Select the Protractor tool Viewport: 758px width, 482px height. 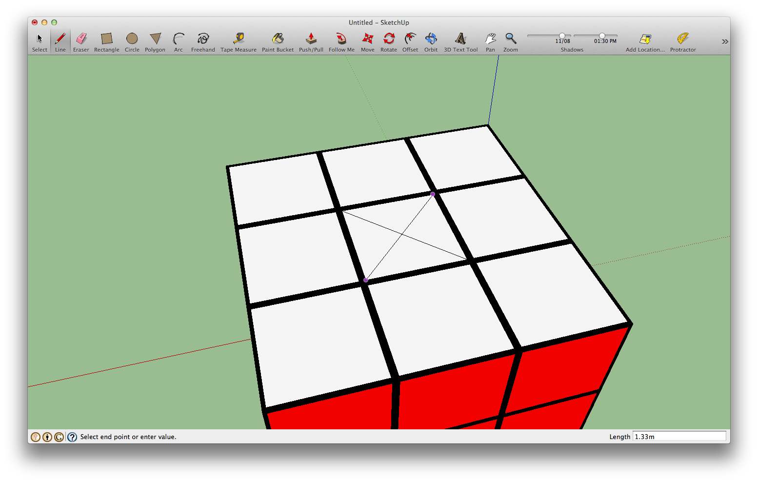(x=683, y=42)
